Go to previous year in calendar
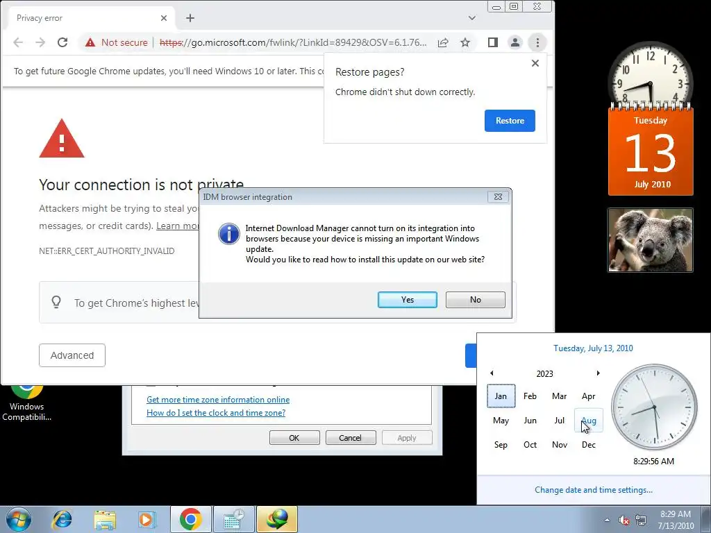The width and height of the screenshot is (711, 533). [492, 373]
